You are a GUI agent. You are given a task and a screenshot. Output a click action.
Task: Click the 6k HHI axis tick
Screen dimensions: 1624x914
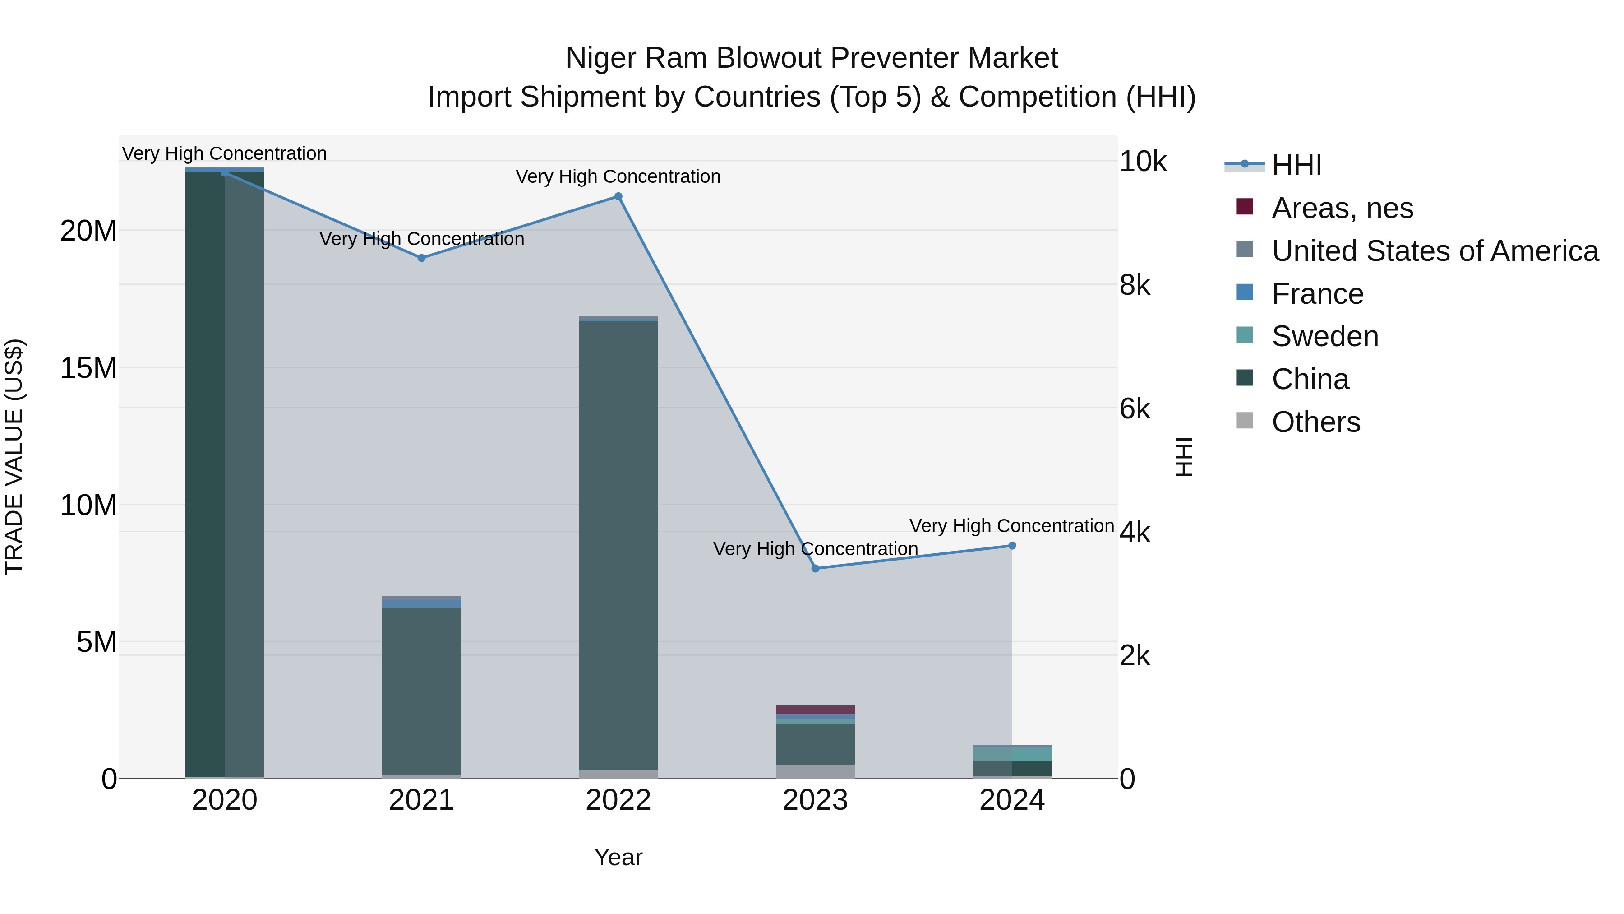tap(1135, 409)
